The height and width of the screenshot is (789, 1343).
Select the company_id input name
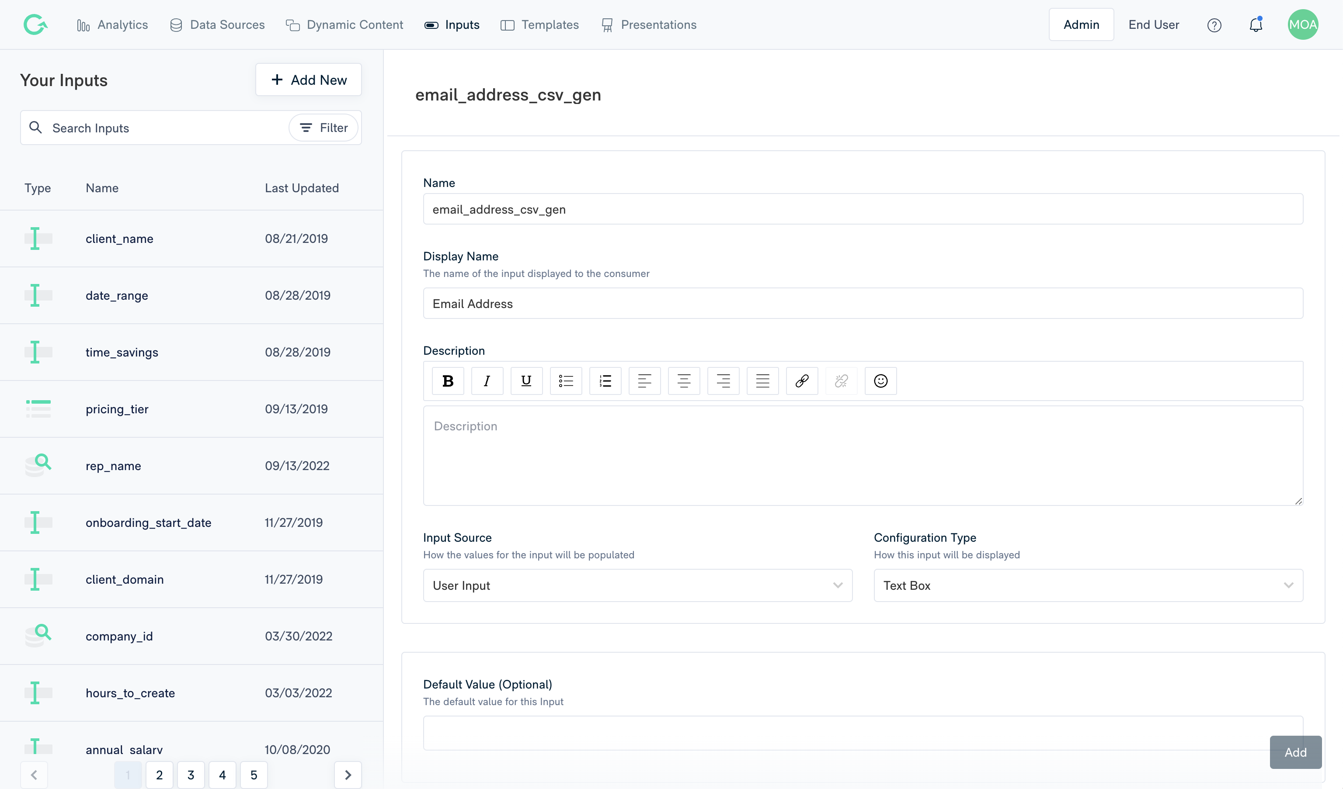(x=119, y=636)
